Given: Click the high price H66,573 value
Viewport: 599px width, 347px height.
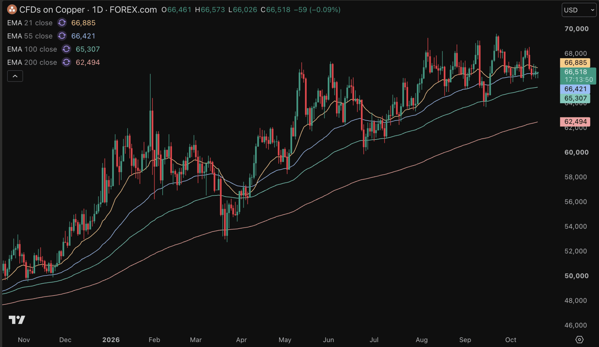Looking at the screenshot, I should click(x=210, y=10).
